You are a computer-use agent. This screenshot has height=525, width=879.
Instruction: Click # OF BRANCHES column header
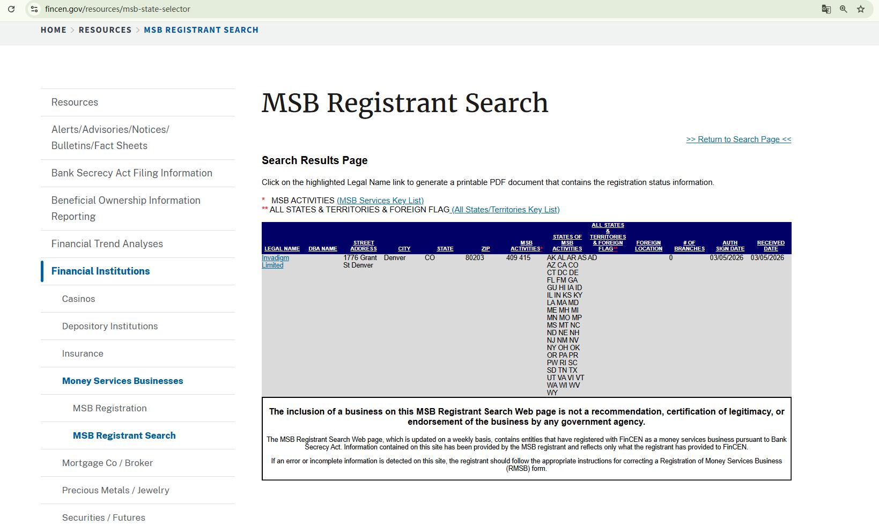689,246
